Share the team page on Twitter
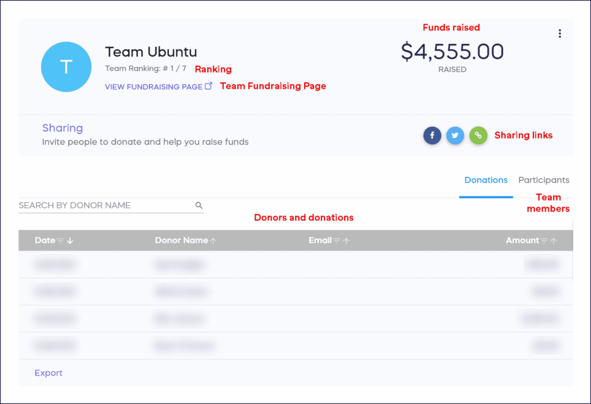This screenshot has height=404, width=591. pos(455,135)
